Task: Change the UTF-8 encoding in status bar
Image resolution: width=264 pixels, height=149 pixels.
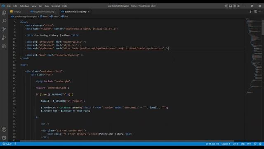Action: (x=236, y=144)
